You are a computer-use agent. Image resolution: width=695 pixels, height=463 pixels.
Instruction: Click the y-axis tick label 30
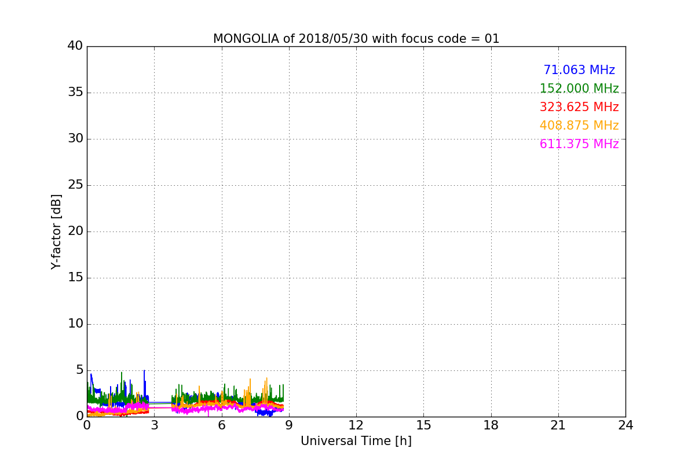pos(75,139)
